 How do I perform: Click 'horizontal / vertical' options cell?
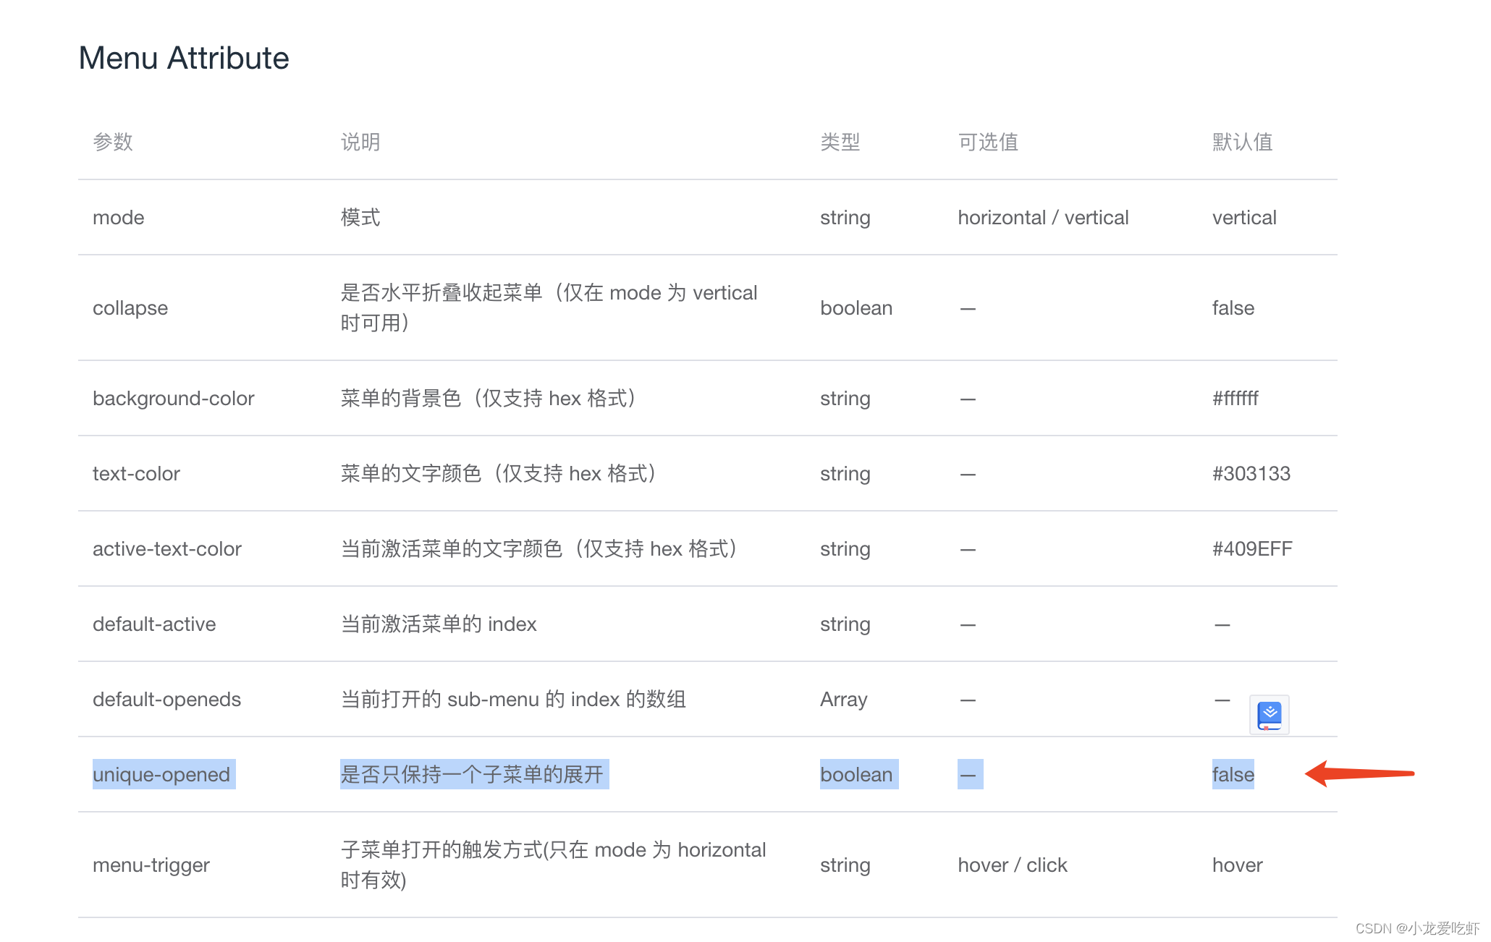(x=1043, y=218)
